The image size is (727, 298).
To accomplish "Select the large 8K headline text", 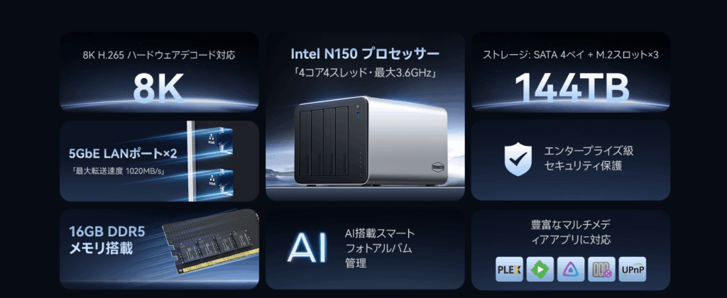I will (x=158, y=88).
